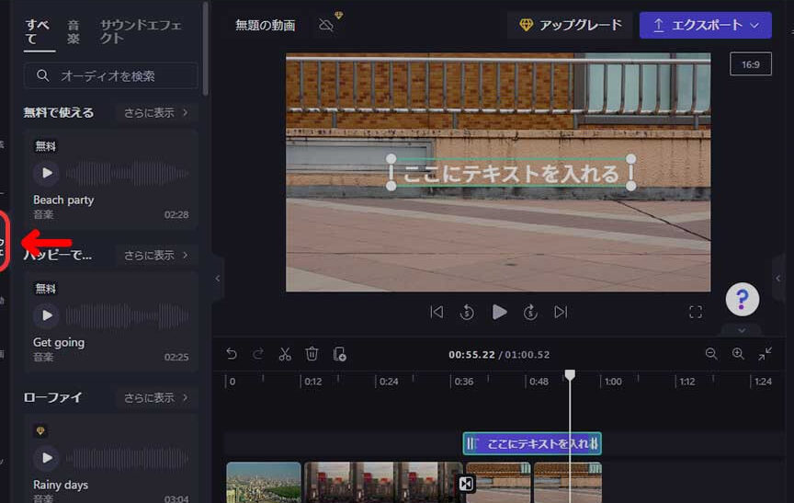Click the アップグレード button
794x503 pixels.
click(571, 25)
